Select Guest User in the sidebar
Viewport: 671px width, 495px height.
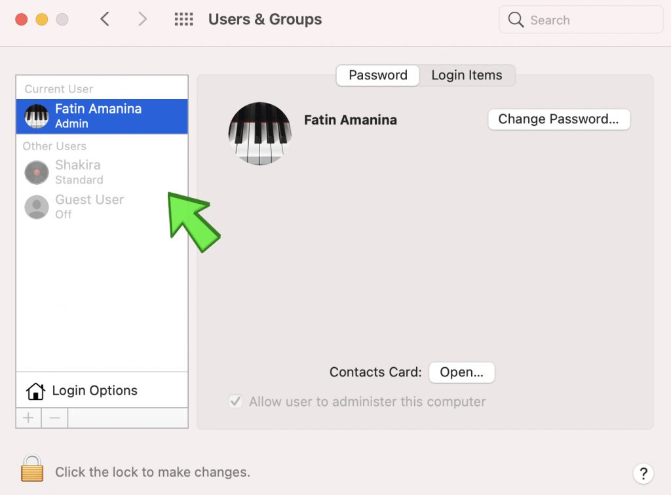point(102,207)
